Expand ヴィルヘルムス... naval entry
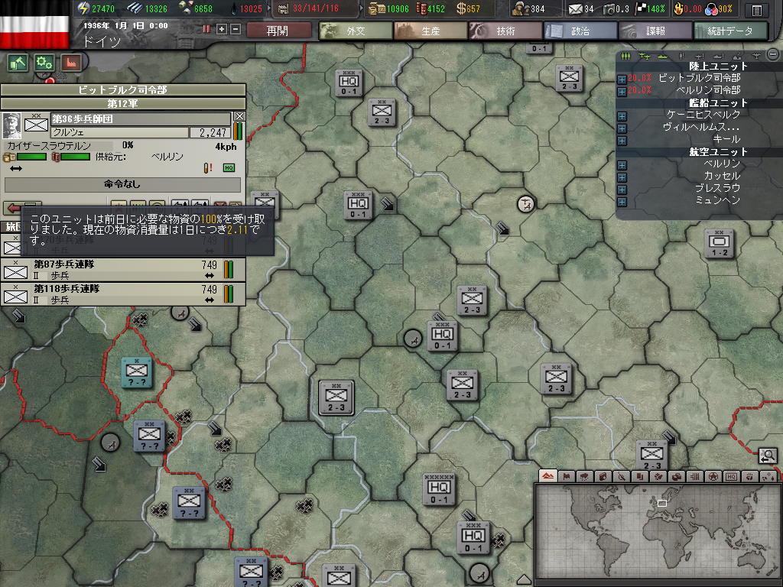783x587 pixels. pos(622,128)
